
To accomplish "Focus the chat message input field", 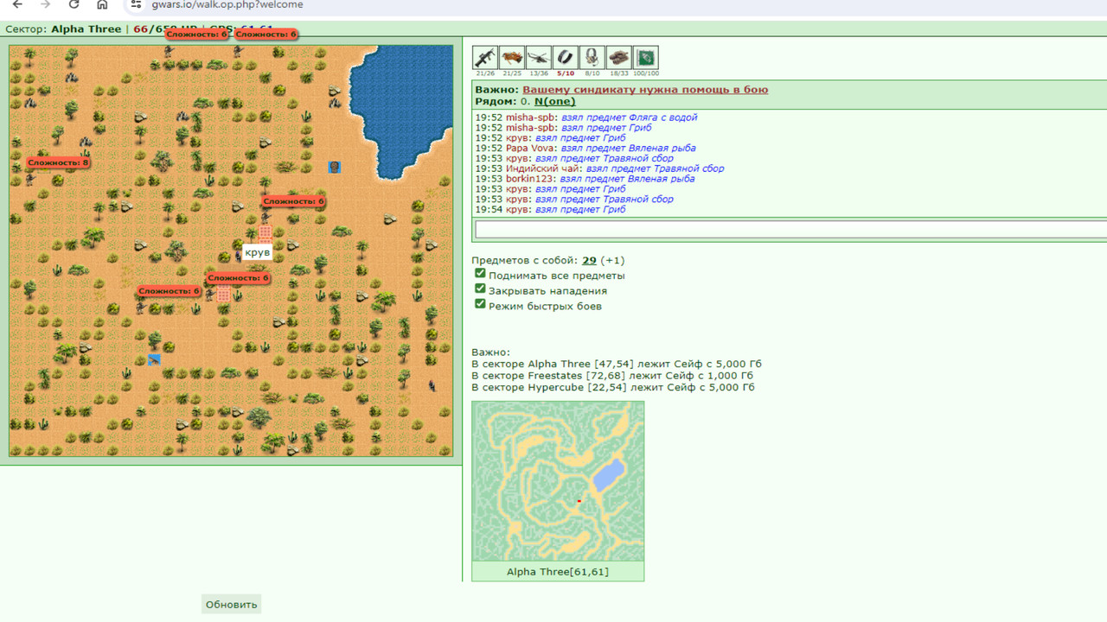I will tap(790, 230).
